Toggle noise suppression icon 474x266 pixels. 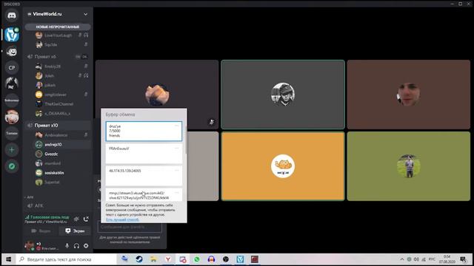76,219
